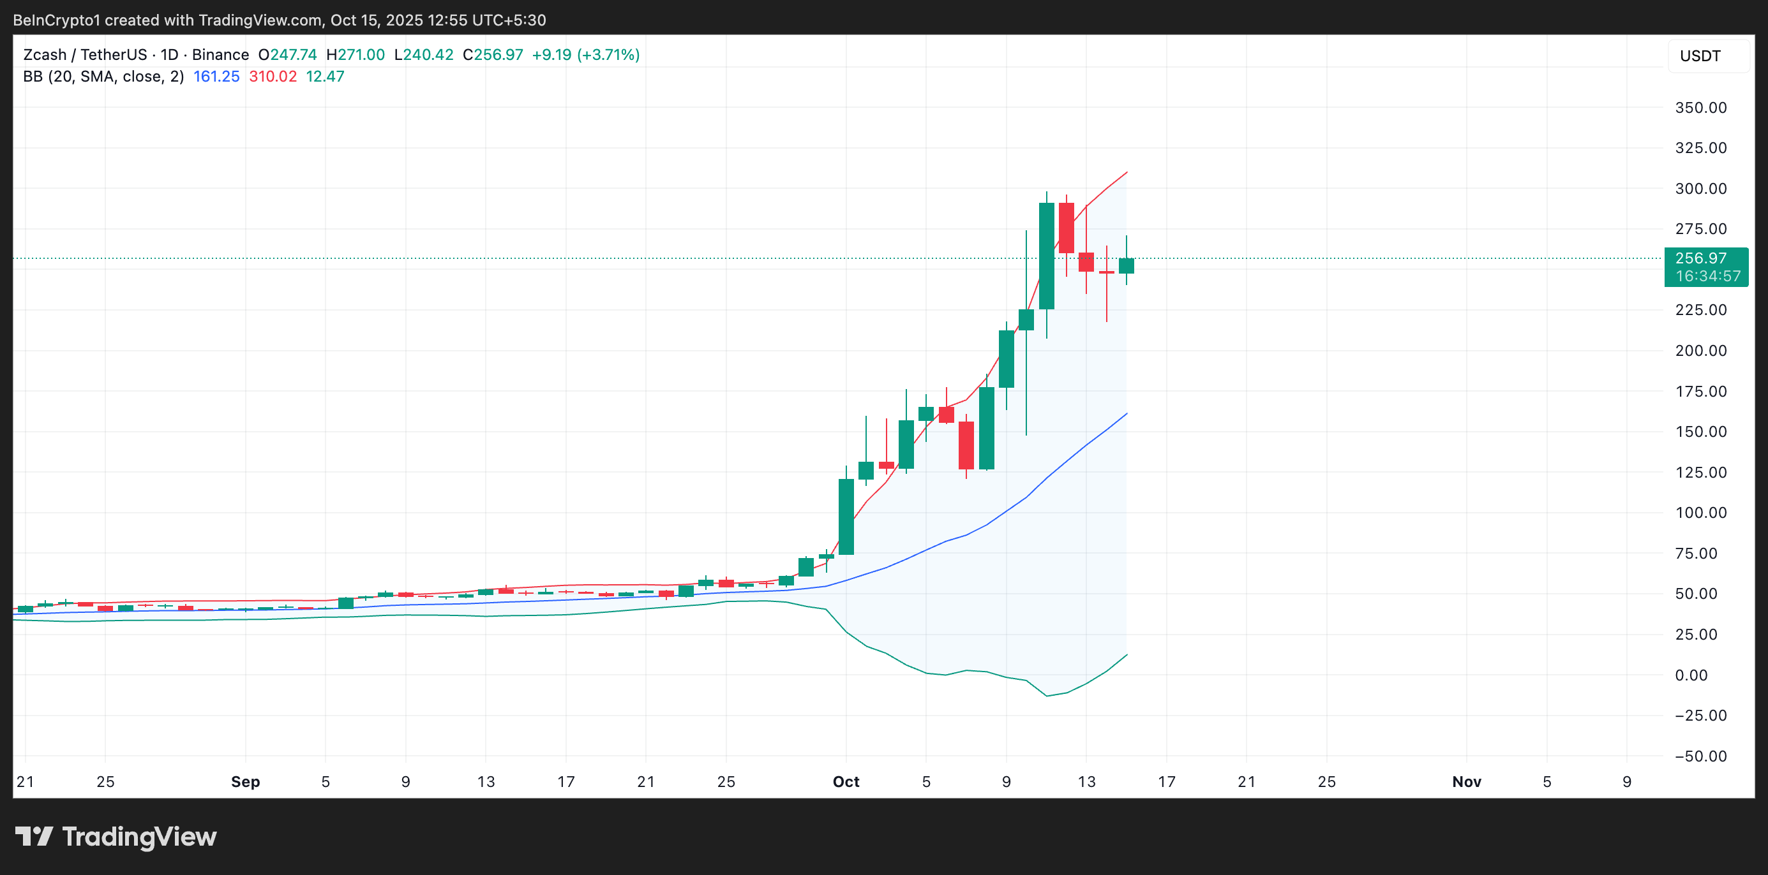The width and height of the screenshot is (1768, 875).
Task: Click the tallest green candle near 300
Action: [x=1046, y=255]
